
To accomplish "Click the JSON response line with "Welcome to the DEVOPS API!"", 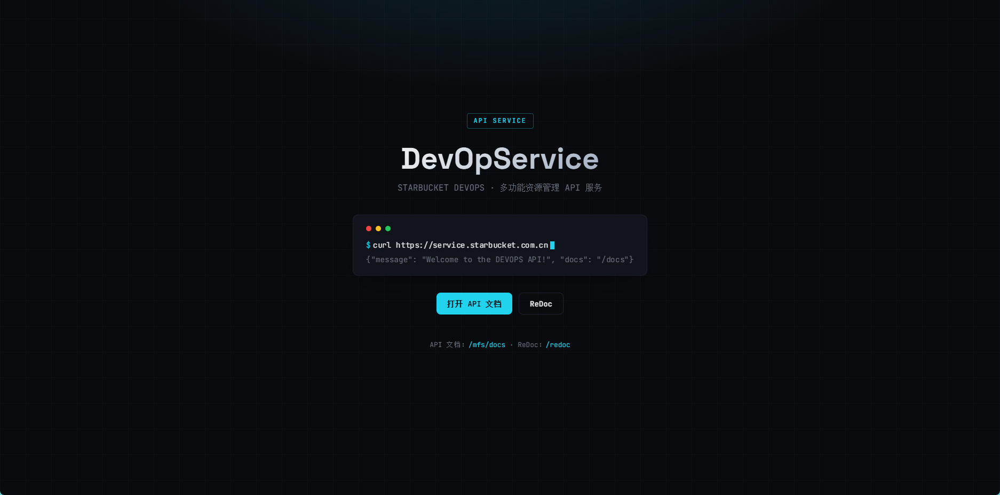I will click(x=500, y=260).
